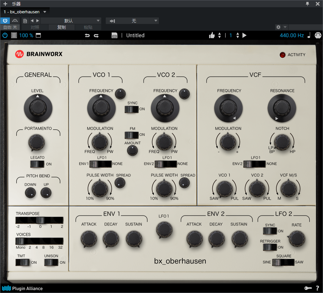Save preset with floppy disk icon
Image resolution: width=323 pixels, height=293 pixels.
tap(114, 35)
